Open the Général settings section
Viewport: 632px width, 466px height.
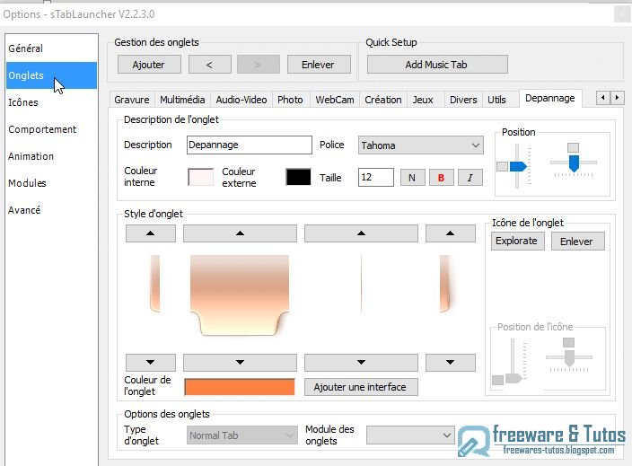(51, 48)
